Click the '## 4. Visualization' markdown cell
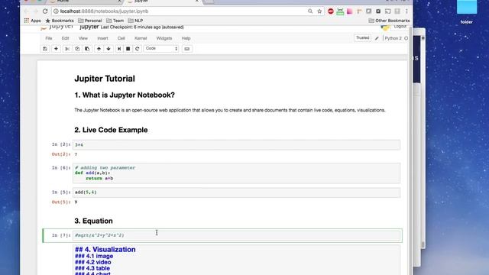 pyautogui.click(x=236, y=260)
